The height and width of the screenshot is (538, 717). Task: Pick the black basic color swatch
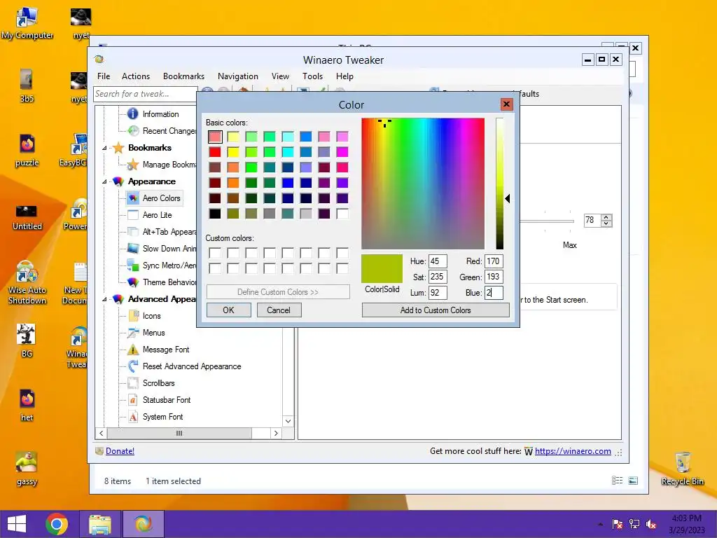pos(215,214)
